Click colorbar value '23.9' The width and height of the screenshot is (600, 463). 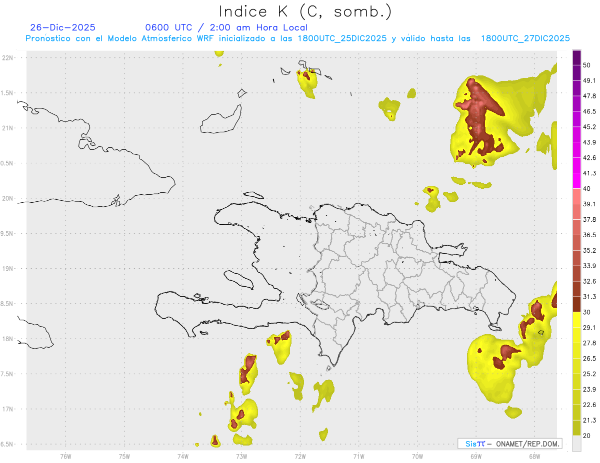[589, 390]
